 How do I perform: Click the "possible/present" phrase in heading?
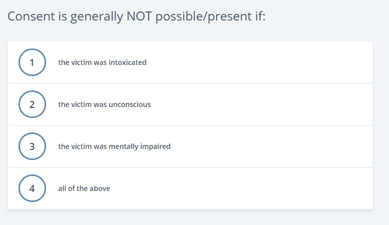(x=204, y=17)
